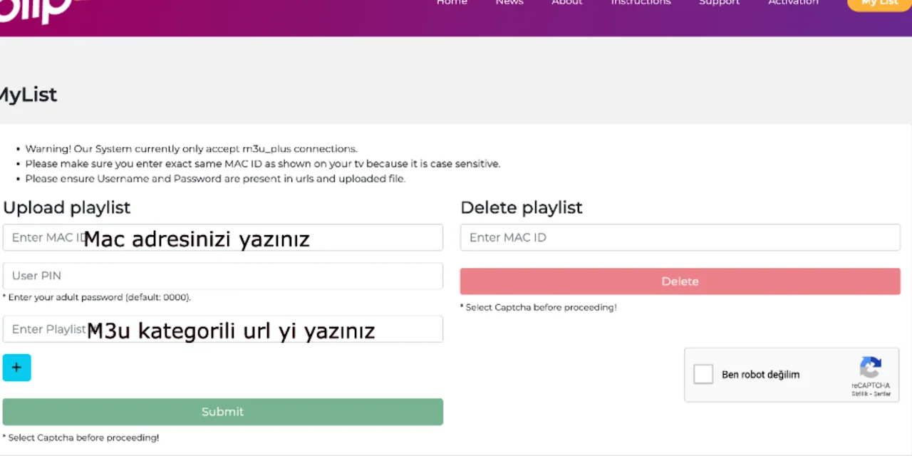The width and height of the screenshot is (912, 456).
Task: Open the Home menu item
Action: tap(452, 3)
